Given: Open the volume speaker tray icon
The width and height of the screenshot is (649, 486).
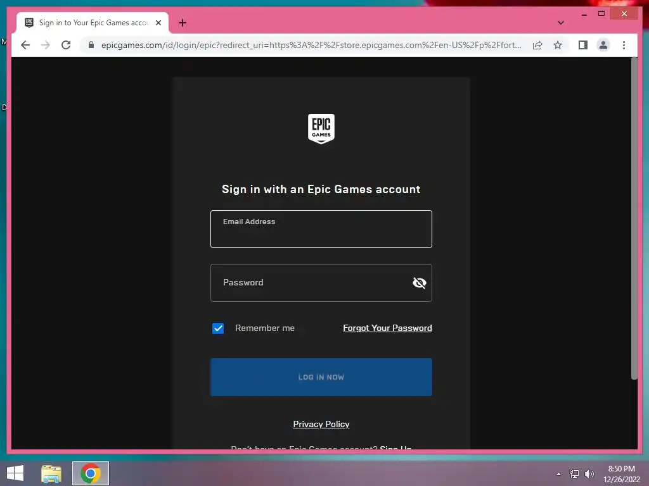Looking at the screenshot, I should 589,473.
